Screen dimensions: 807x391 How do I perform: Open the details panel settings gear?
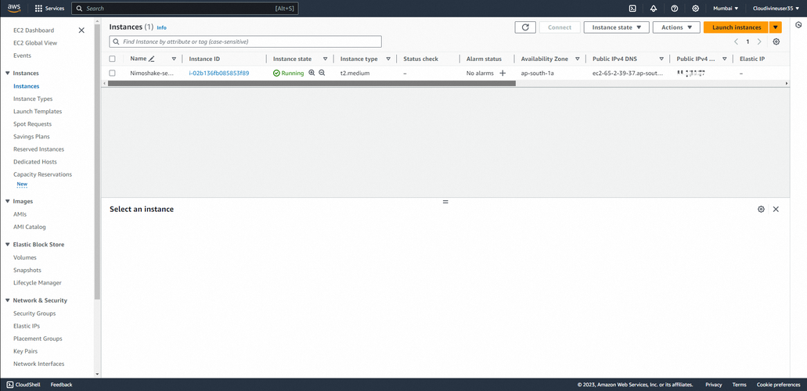click(761, 210)
